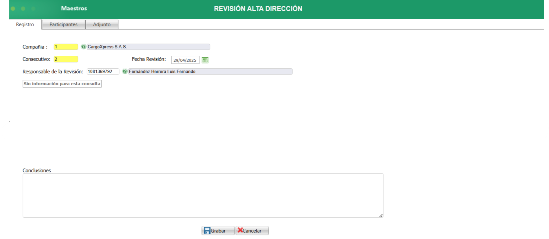Switch to the Registro tab
Screen dimensions: 549x239
[25, 24]
